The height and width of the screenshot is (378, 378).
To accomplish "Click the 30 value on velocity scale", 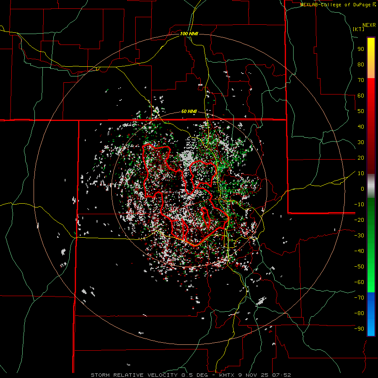I will point(361,142).
